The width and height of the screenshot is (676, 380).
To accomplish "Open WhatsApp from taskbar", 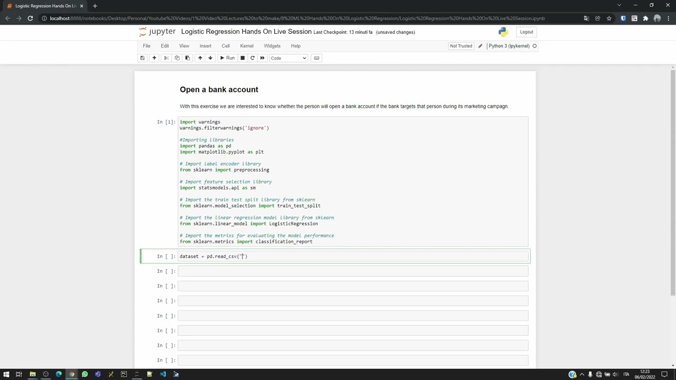I will point(84,374).
